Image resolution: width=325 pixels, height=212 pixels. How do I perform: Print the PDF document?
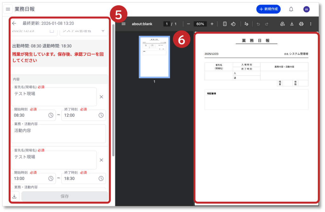coord(301,24)
